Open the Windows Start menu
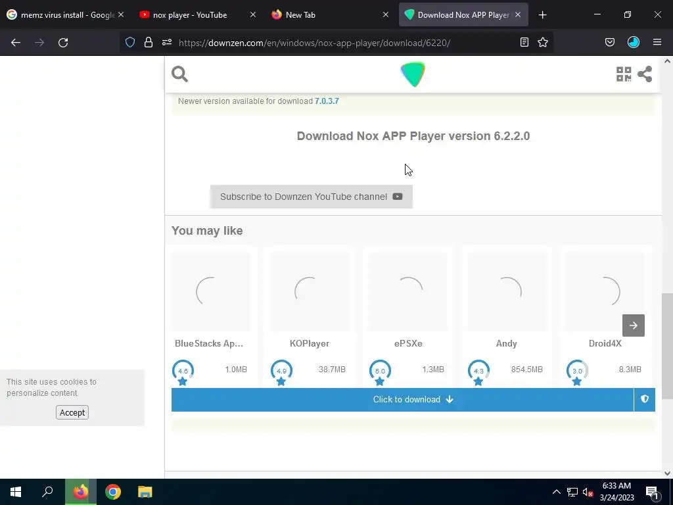The image size is (673, 505). [x=16, y=492]
